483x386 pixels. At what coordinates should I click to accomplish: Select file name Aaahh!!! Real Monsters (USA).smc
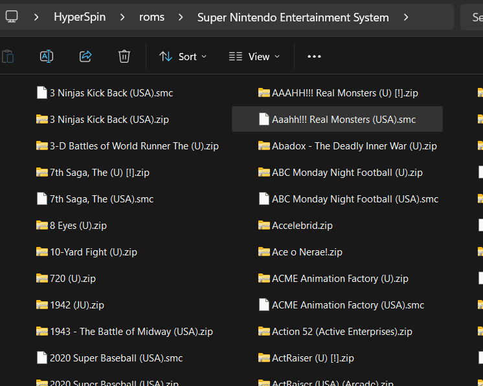pos(344,120)
